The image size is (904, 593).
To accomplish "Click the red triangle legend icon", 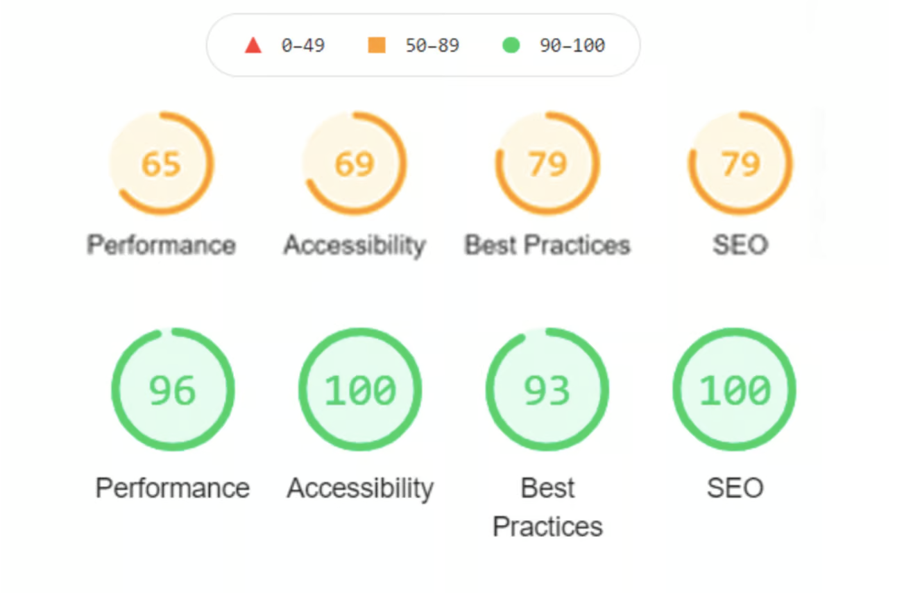I will pos(253,46).
